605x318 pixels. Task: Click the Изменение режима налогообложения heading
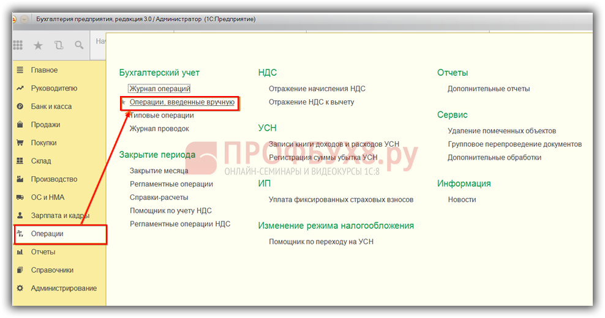pyautogui.click(x=336, y=226)
